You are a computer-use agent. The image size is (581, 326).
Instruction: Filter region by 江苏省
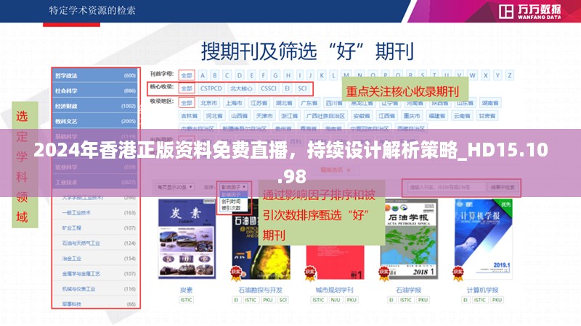coord(259,103)
